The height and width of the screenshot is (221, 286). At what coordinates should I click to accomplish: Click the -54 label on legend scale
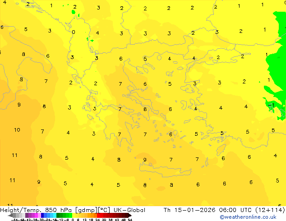(14, 220)
